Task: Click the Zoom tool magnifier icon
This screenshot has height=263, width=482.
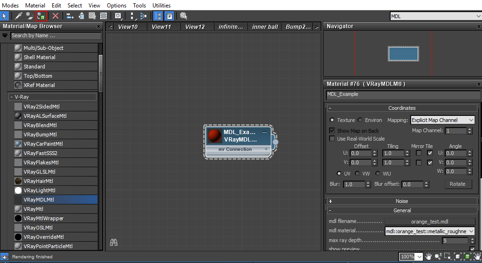Action: [x=439, y=256]
